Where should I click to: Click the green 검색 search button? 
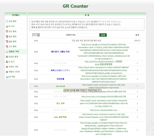tap(103, 35)
